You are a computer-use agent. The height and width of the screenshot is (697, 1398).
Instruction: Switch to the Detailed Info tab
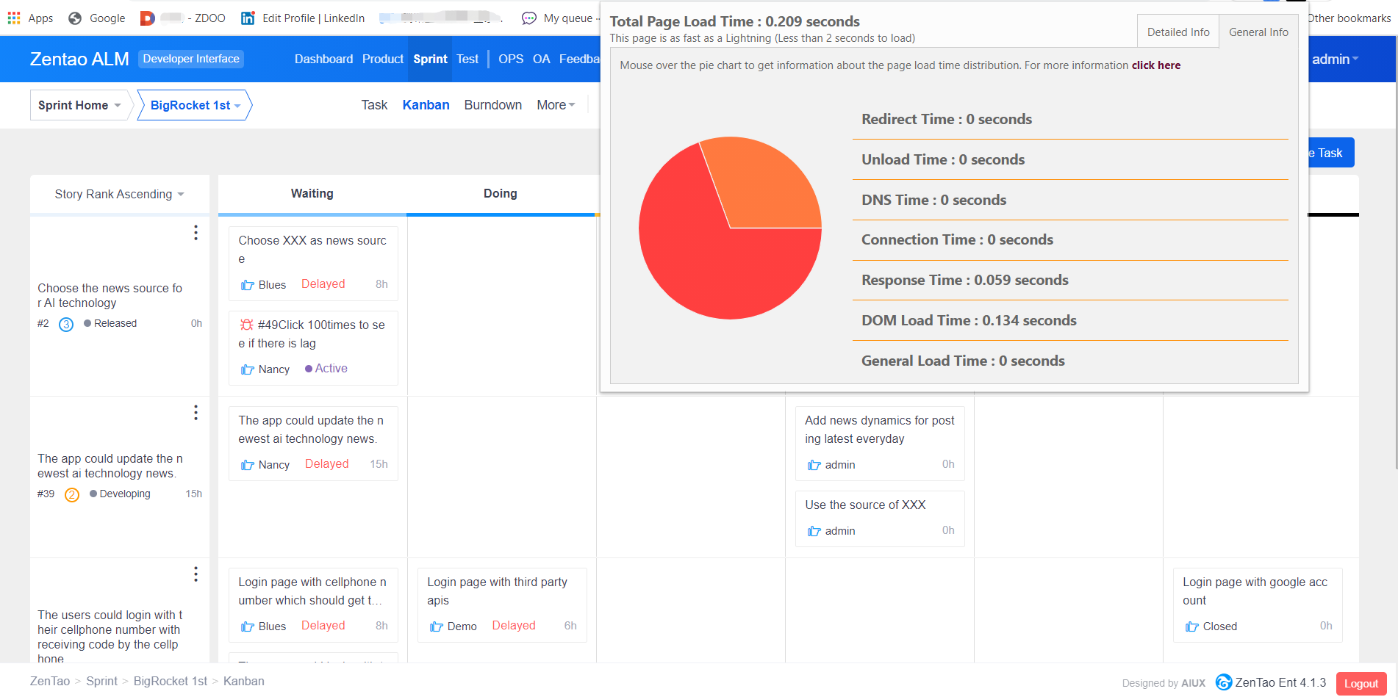[x=1177, y=32]
